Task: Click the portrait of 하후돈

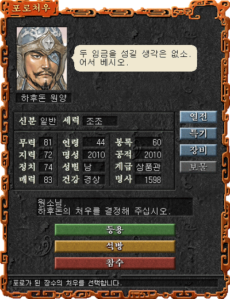Action: 42,59
